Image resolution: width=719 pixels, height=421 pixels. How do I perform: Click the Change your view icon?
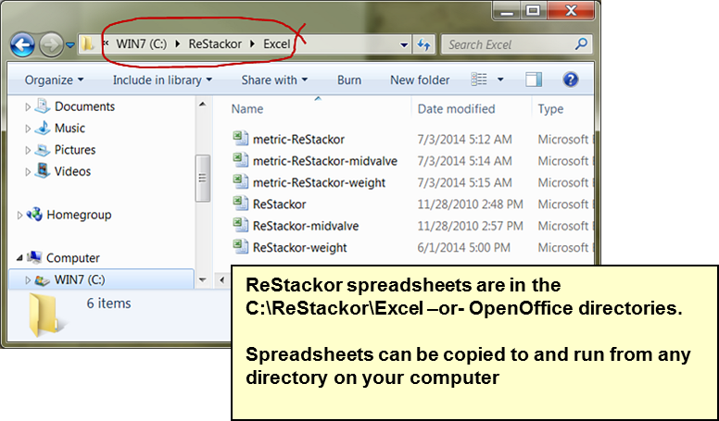point(479,80)
